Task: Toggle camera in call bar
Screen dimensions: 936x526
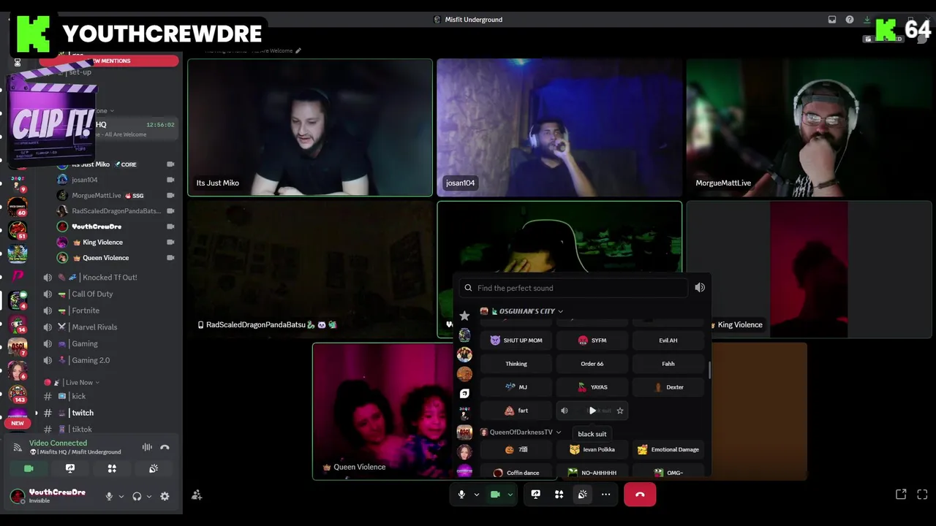Action: point(495,495)
